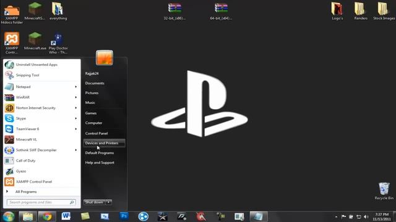Launch Minecraft VL from the Start menu
The image size is (396, 222).
tap(42, 140)
